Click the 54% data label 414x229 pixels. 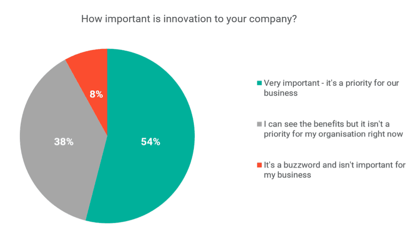[x=150, y=142]
